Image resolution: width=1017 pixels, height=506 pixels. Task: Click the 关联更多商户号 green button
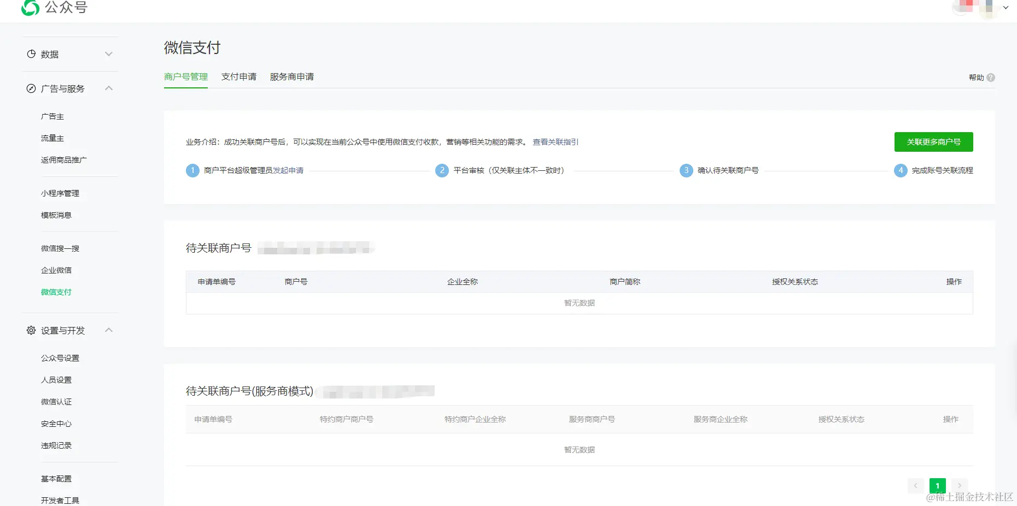tap(933, 142)
